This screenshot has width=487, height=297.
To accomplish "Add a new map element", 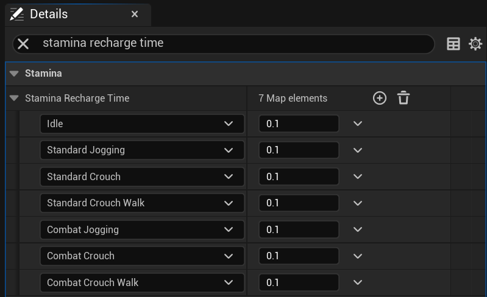I will pyautogui.click(x=380, y=98).
